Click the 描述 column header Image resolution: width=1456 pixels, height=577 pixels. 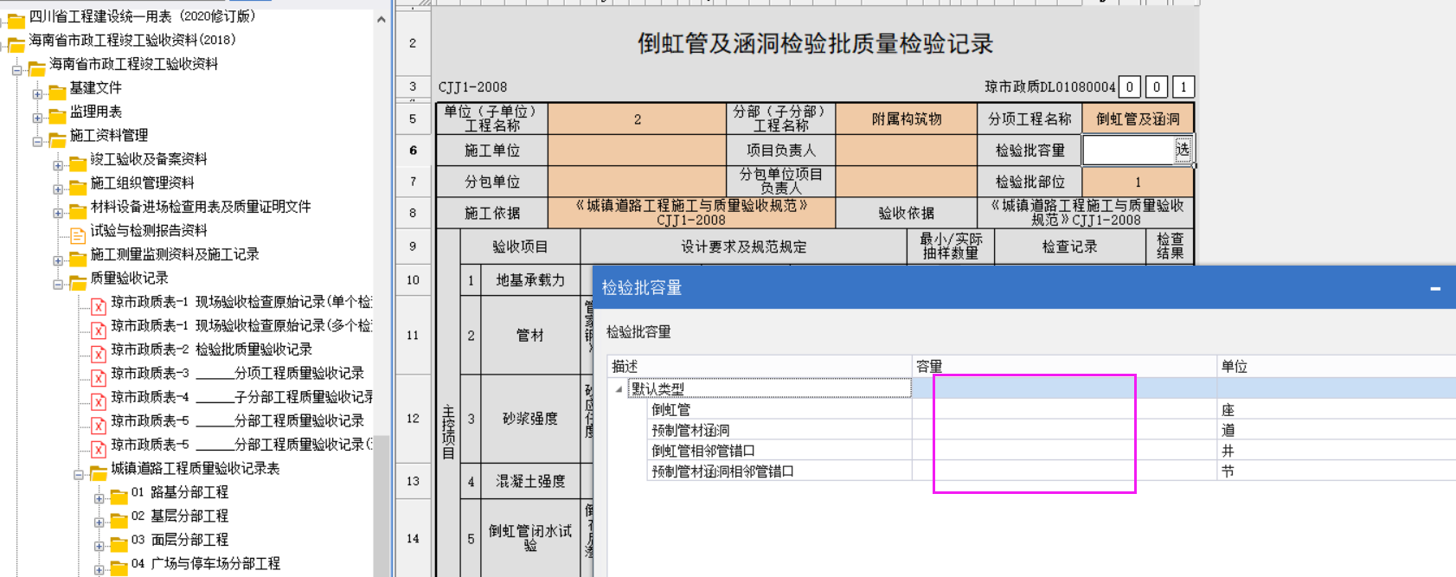(x=760, y=367)
